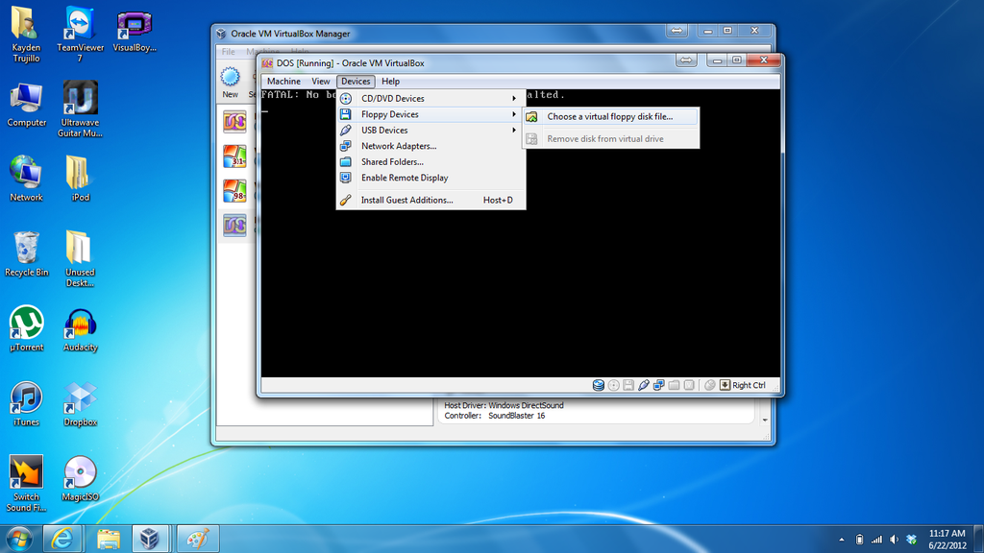The height and width of the screenshot is (553, 984).
Task: Click Remove disk from virtual drive
Action: [x=610, y=138]
